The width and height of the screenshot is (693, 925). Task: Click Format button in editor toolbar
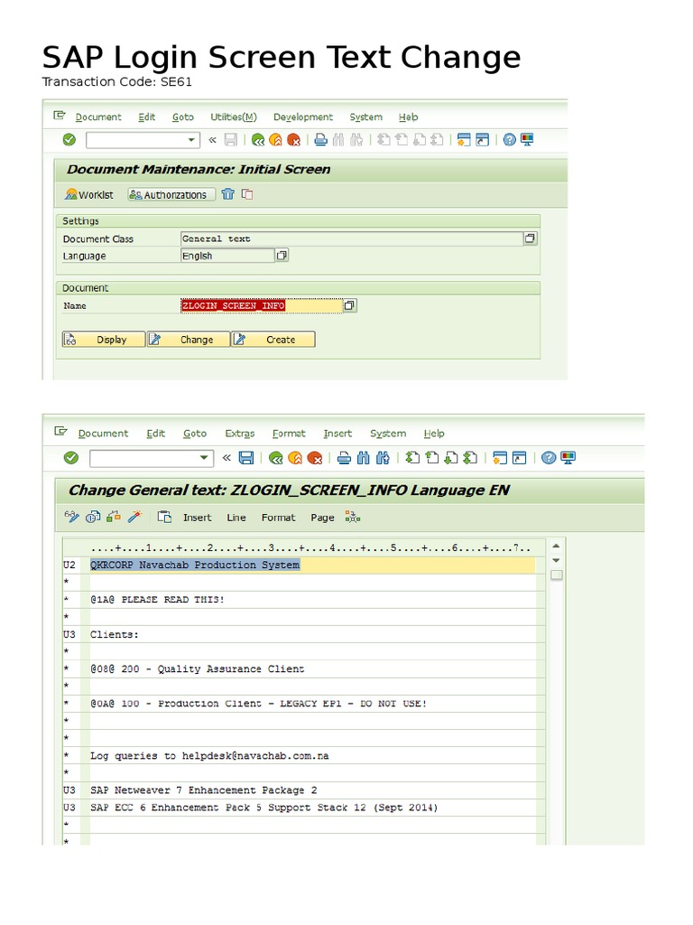(x=278, y=518)
